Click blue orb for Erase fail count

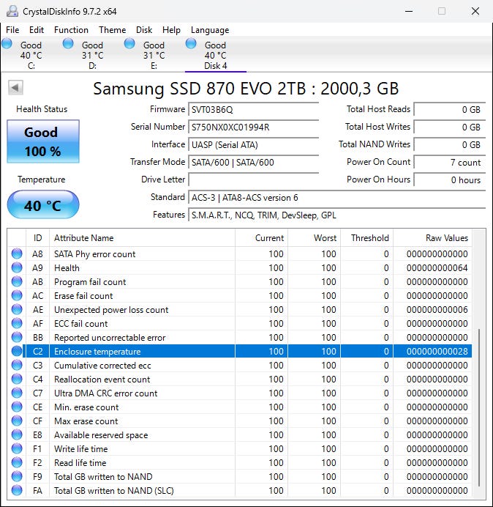17,295
